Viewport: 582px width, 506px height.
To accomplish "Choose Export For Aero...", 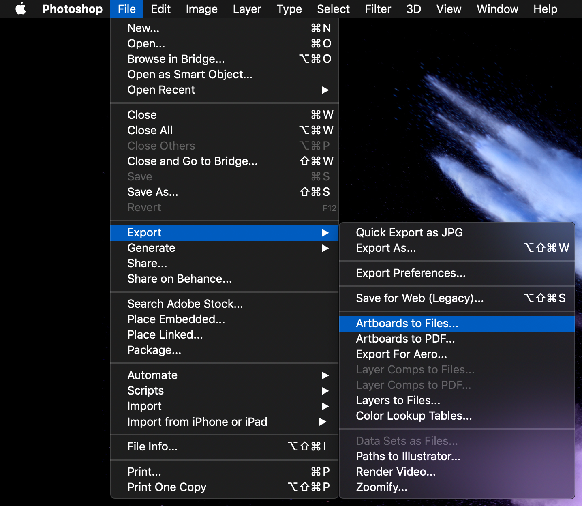I will click(457, 354).
